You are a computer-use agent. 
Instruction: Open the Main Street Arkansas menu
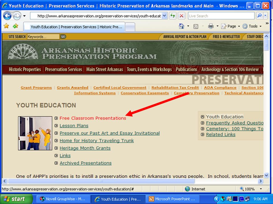105,69
